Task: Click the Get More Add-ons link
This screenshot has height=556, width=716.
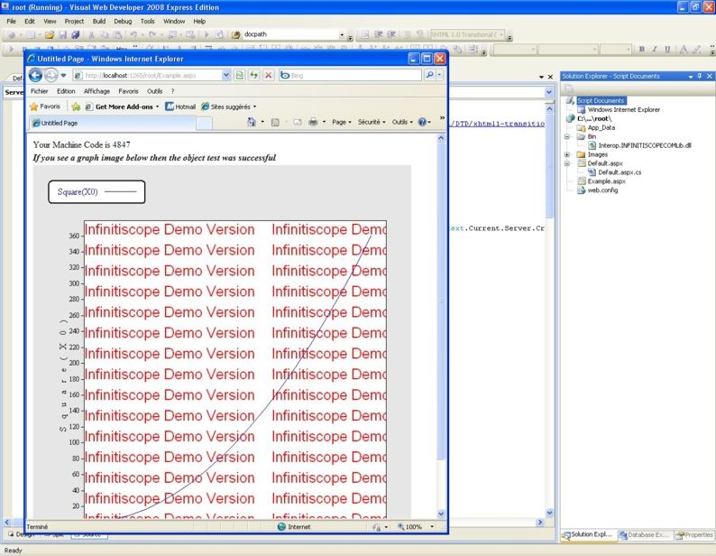Action: (x=126, y=106)
